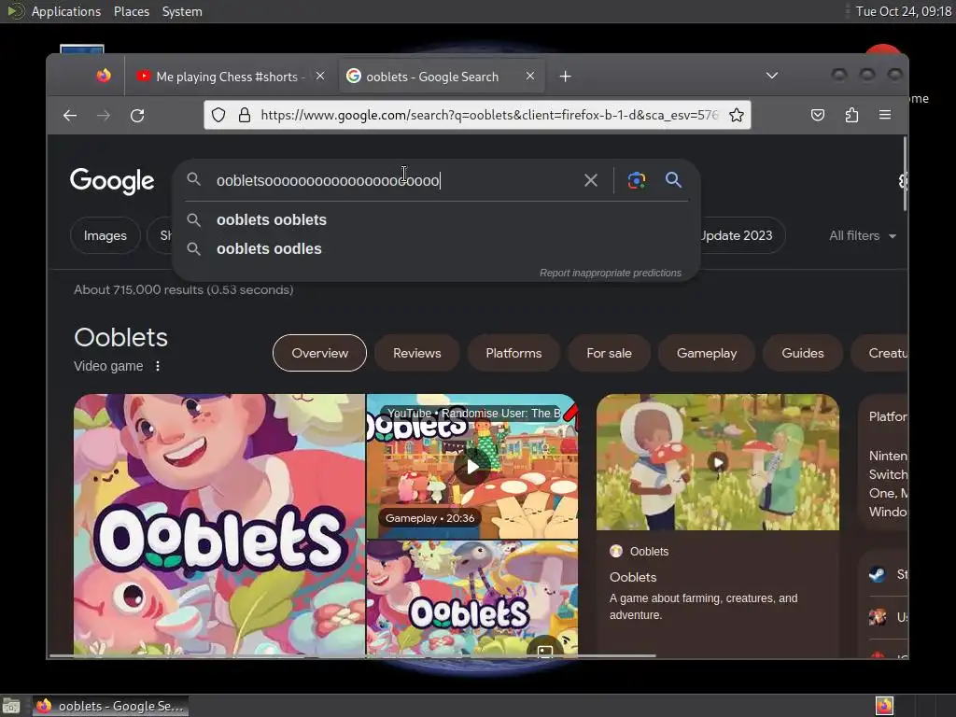Click the Google logo
The height and width of the screenshot is (717, 956).
point(112,180)
